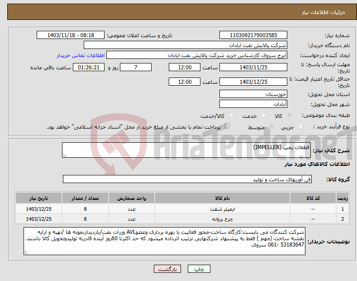Click the price validity time 12:00 field

pyautogui.click(x=185, y=82)
